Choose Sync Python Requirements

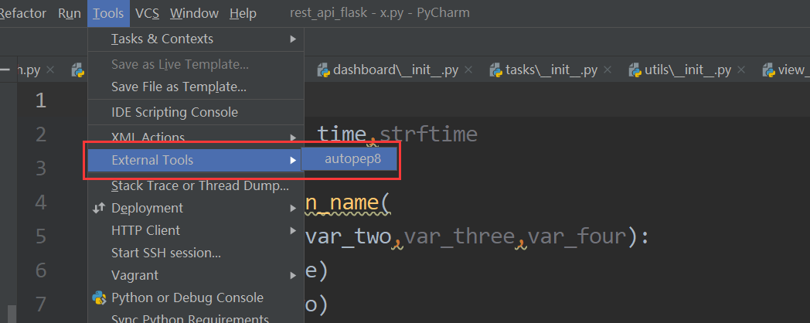(196, 318)
